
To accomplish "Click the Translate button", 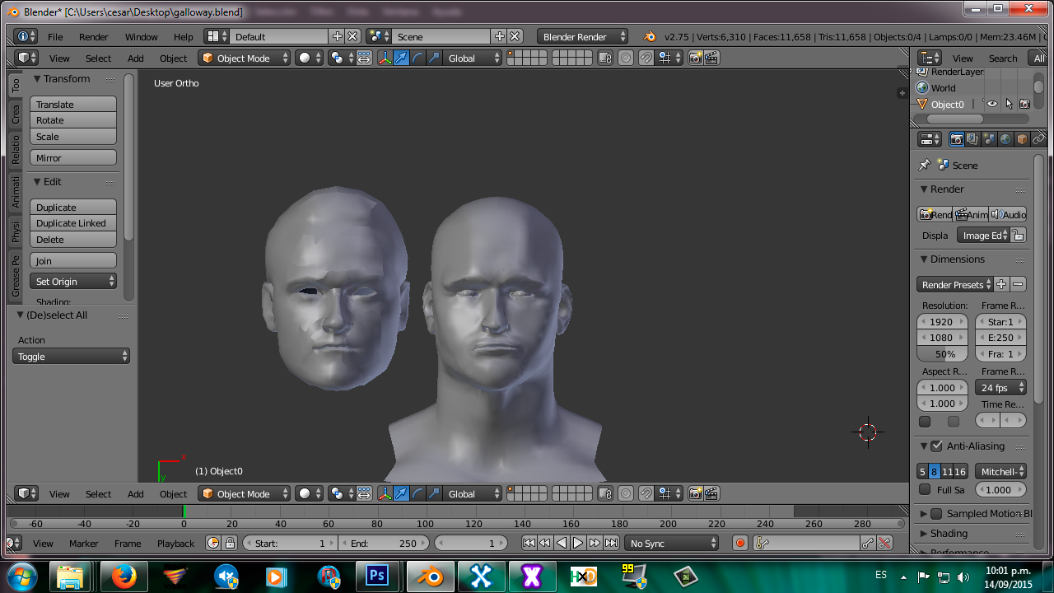I will pos(73,105).
